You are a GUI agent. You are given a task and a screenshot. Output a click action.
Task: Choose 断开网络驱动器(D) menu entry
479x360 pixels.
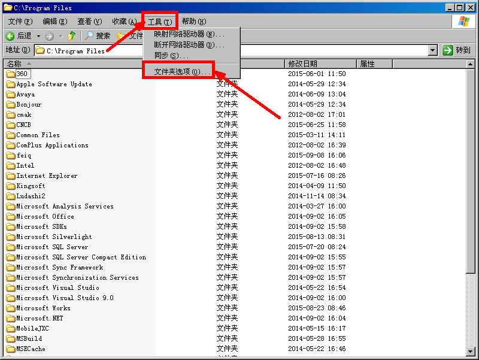click(x=192, y=45)
